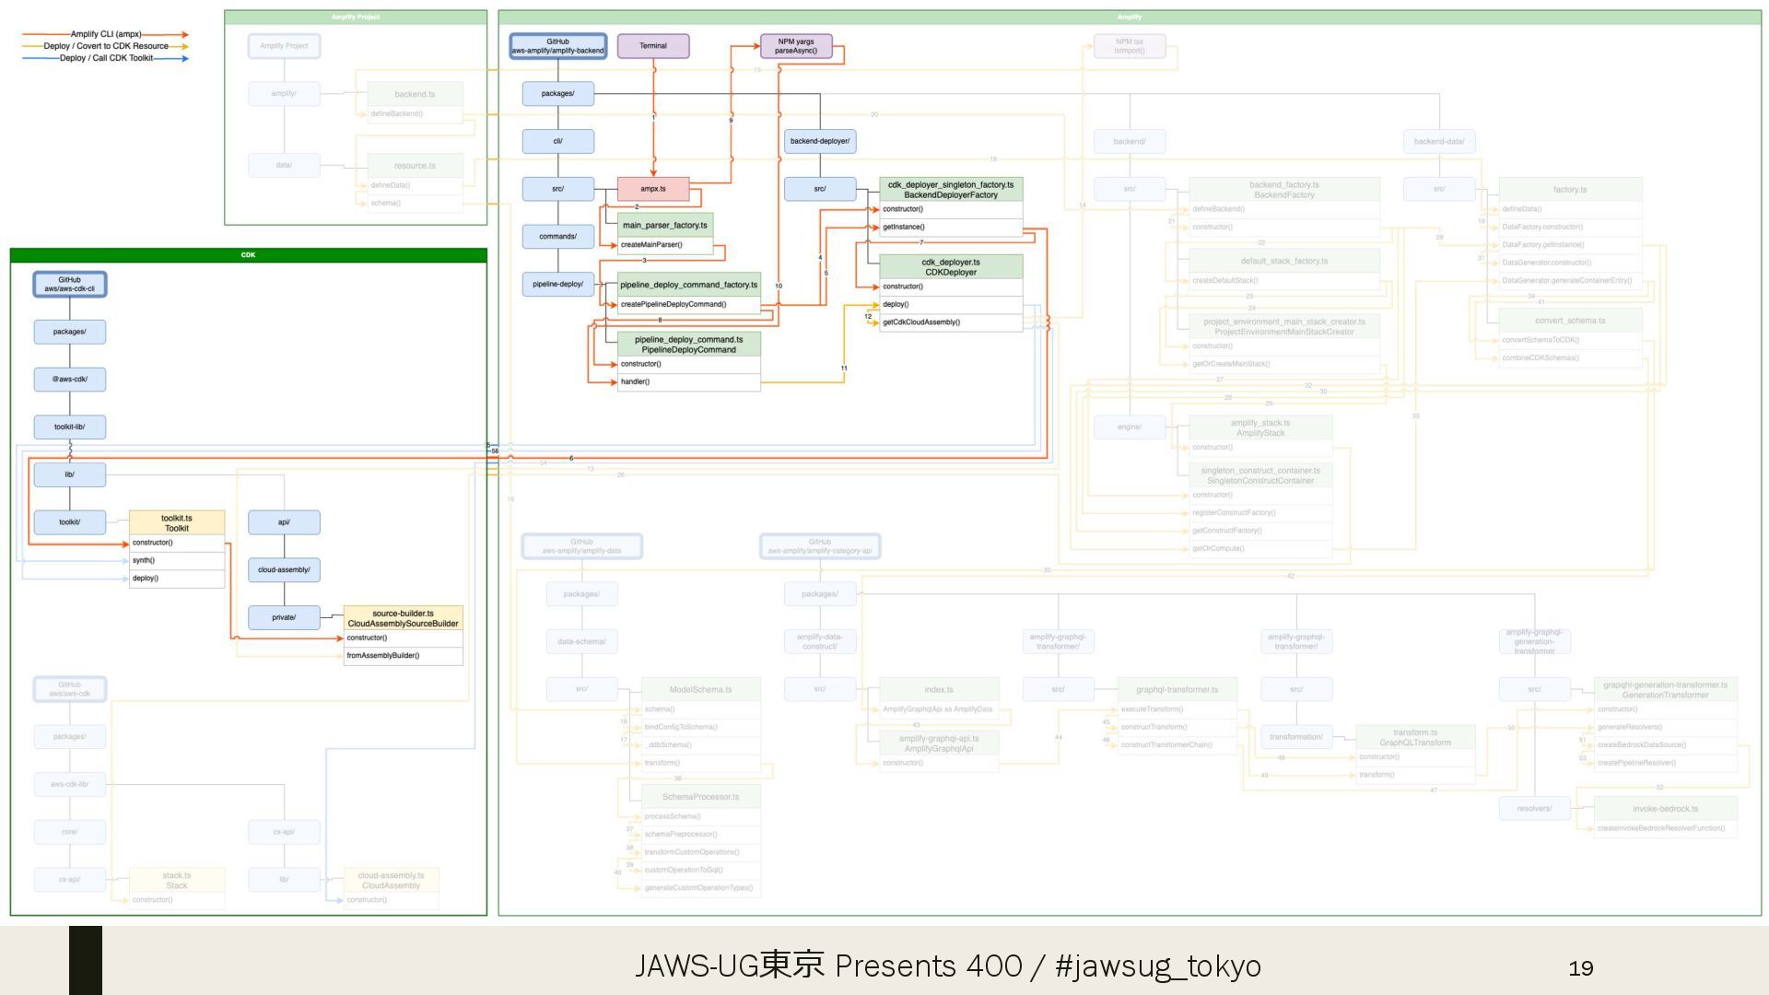
Task: Click the cloud-assembly/ folder node
Action: point(284,569)
